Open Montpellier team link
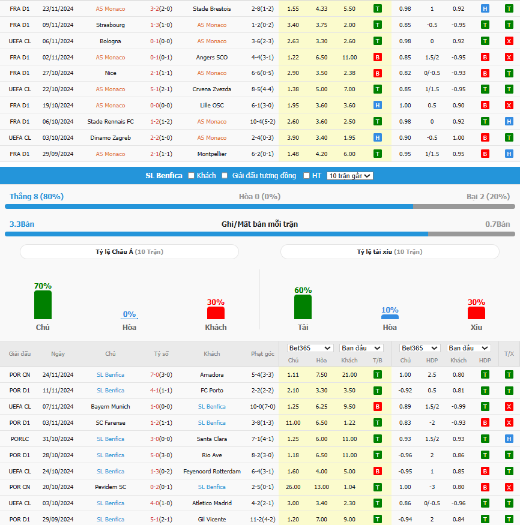This screenshot has width=520, height=525. [212, 154]
